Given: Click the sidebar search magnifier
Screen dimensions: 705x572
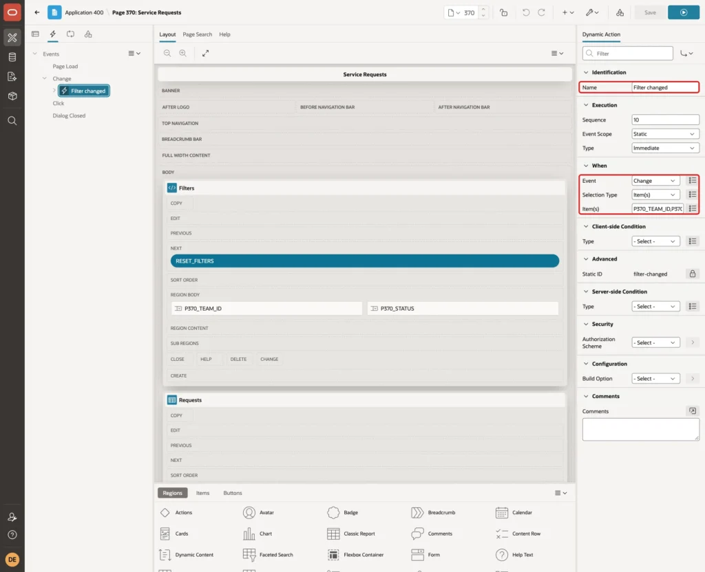Looking at the screenshot, I should [x=12, y=121].
